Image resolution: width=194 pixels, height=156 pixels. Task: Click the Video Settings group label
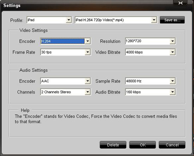click(x=34, y=30)
